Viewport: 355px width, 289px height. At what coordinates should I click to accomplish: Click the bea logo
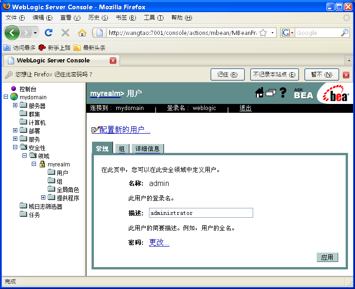(x=336, y=94)
